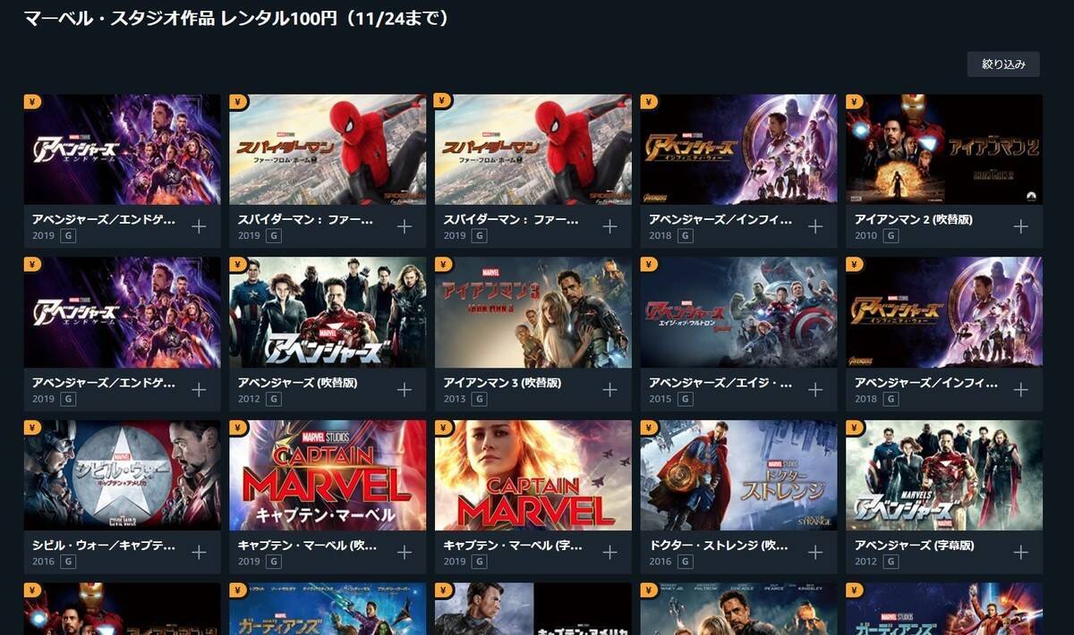Open the 絞り込み filter button
The width and height of the screenshot is (1074, 635).
1003,63
